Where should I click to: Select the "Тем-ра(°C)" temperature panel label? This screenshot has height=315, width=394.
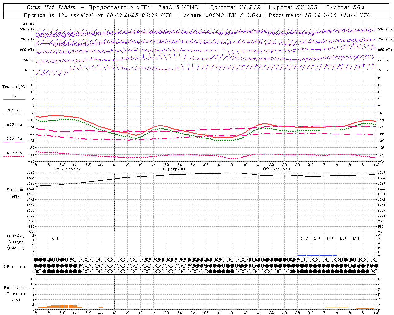pos(14,87)
